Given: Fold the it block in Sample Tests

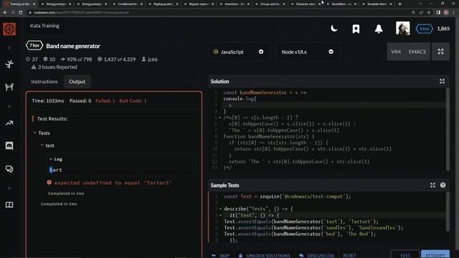Looking at the screenshot, I should (220, 215).
